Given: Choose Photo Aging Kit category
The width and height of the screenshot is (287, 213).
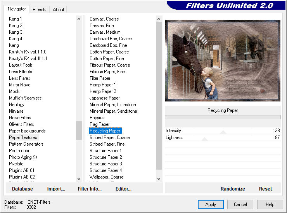Looking at the screenshot, I should coord(23,157).
